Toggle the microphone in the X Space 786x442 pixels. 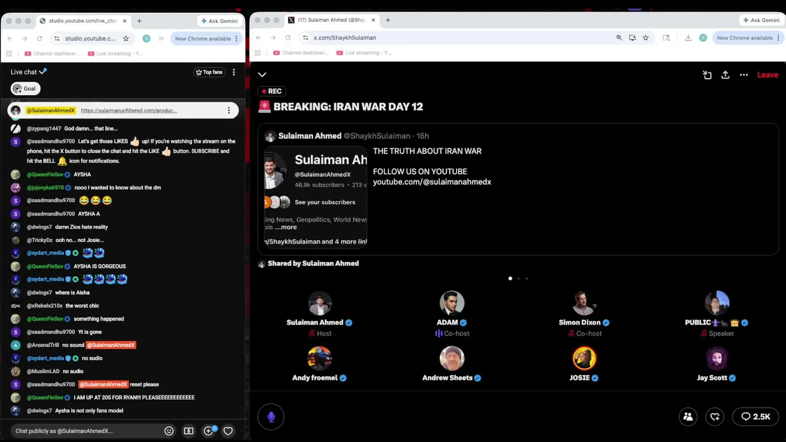271,417
